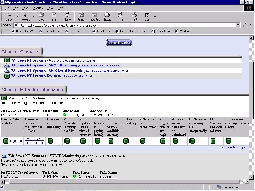The image size is (255, 191).
Task: Expand the Address bar URL dropdown
Action: point(238,25)
